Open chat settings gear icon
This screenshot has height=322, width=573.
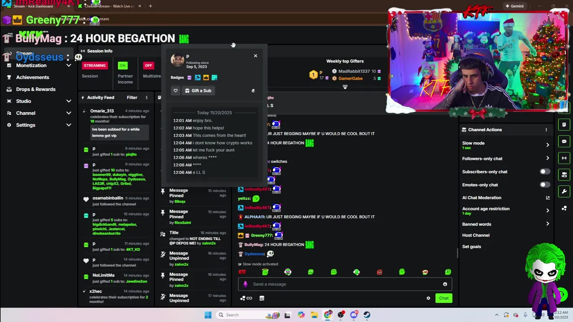[x=428, y=298]
